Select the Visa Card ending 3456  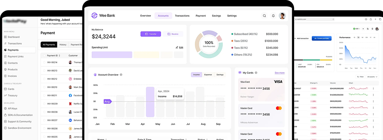pos(261,90)
